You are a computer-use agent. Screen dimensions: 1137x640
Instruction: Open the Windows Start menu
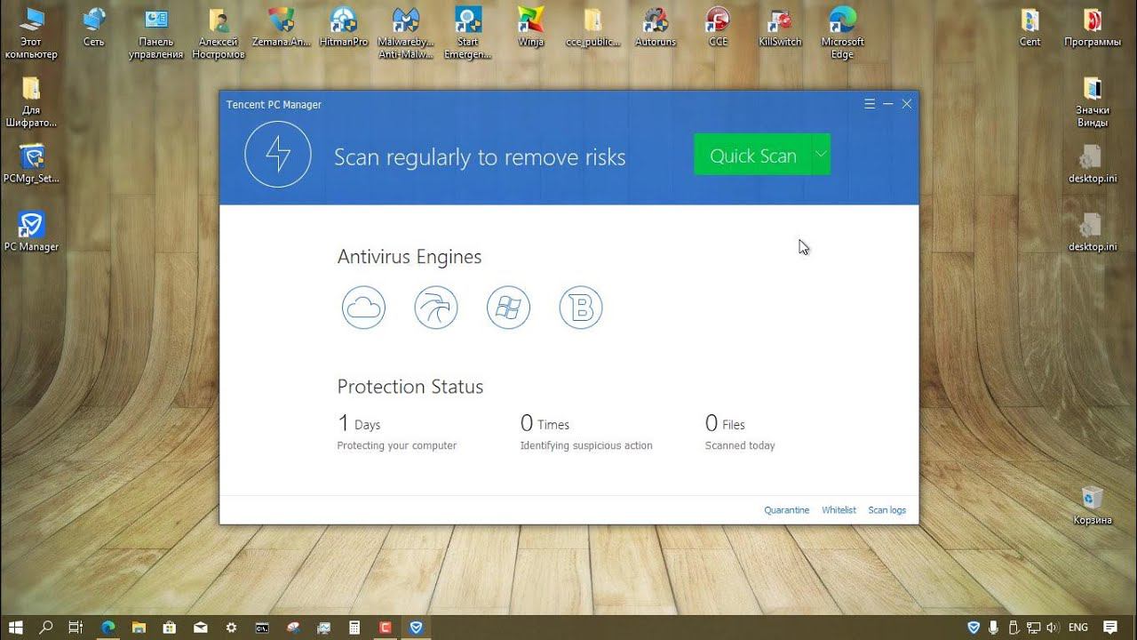16,627
